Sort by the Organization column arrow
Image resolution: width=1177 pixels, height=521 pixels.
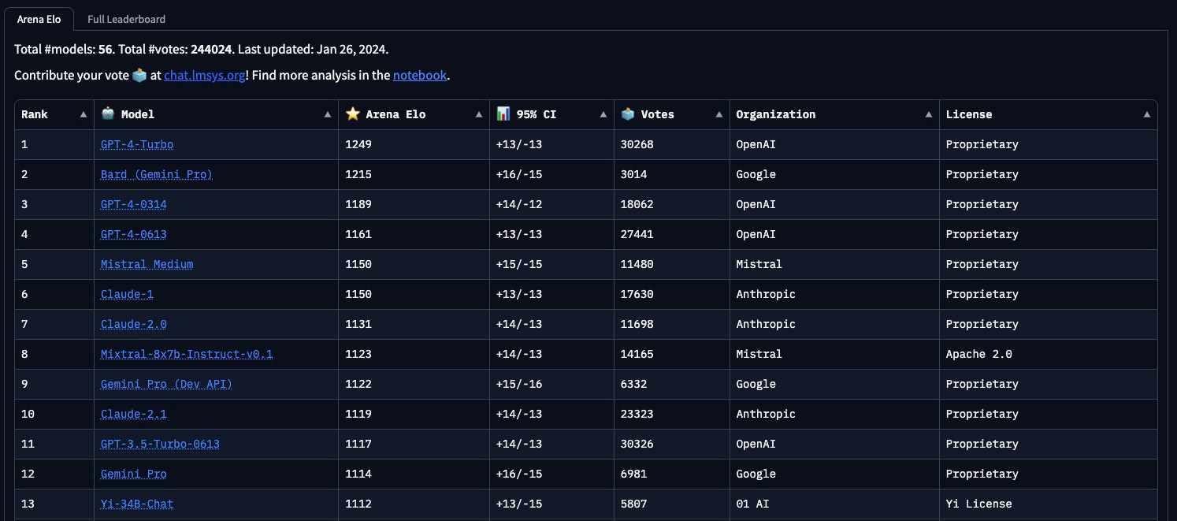929,114
